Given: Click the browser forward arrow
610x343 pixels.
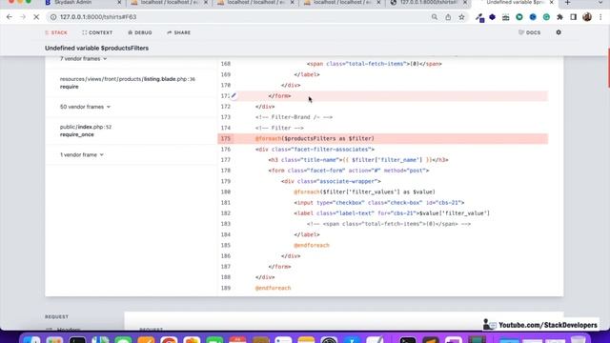Looking at the screenshot, I should point(23,17).
